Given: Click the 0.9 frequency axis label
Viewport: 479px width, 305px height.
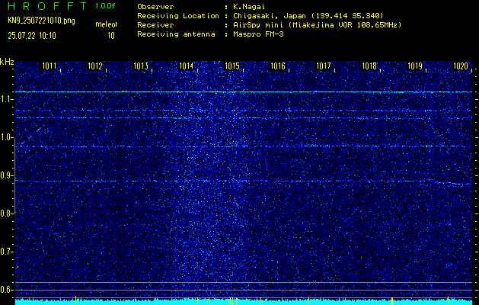Looking at the screenshot, I should [x=6, y=175].
